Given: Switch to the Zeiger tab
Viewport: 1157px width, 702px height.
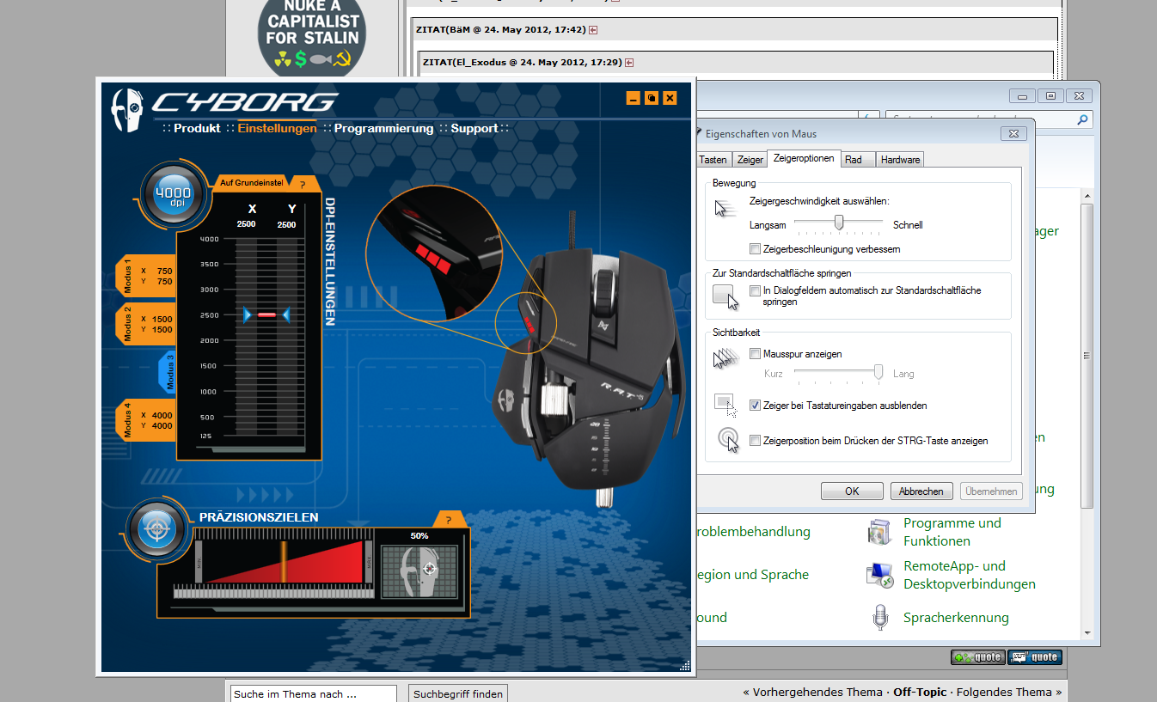Looking at the screenshot, I should [750, 160].
